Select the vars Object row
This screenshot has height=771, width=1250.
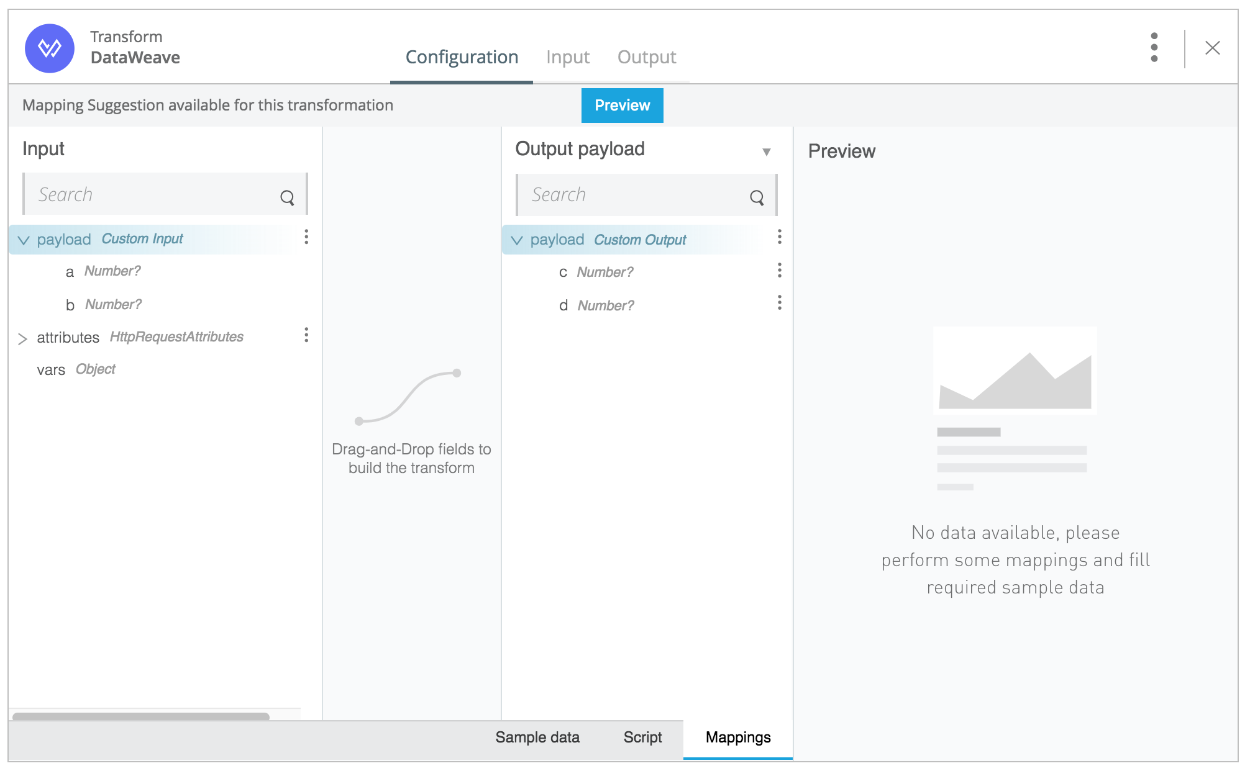[x=76, y=369]
